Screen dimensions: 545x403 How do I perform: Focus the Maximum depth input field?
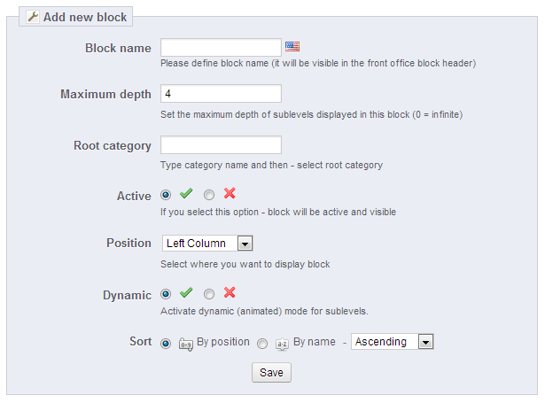[221, 94]
